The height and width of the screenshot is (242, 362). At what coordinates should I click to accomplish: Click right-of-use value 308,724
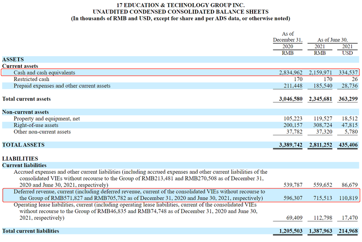tap(323, 125)
